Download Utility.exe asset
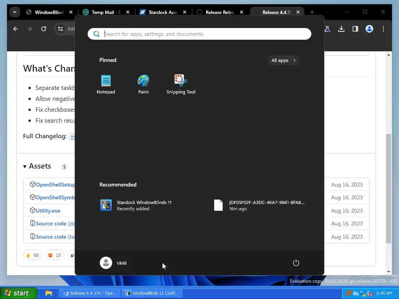399x299 pixels. tap(48, 211)
